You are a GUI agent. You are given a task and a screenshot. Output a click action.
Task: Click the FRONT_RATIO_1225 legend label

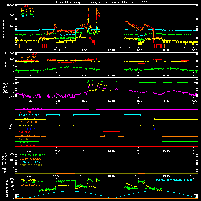click(32, 182)
